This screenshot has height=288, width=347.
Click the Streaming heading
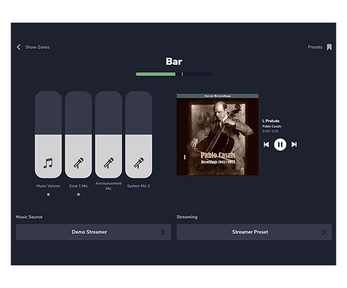click(187, 217)
